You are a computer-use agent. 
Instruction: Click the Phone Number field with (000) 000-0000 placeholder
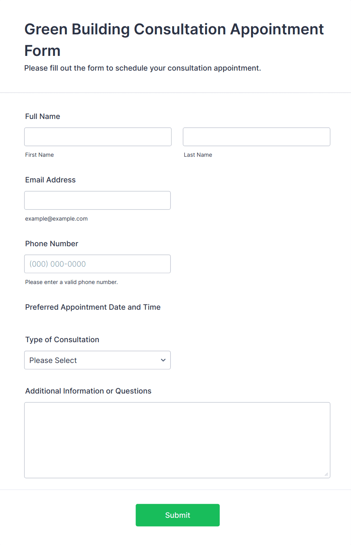97,264
